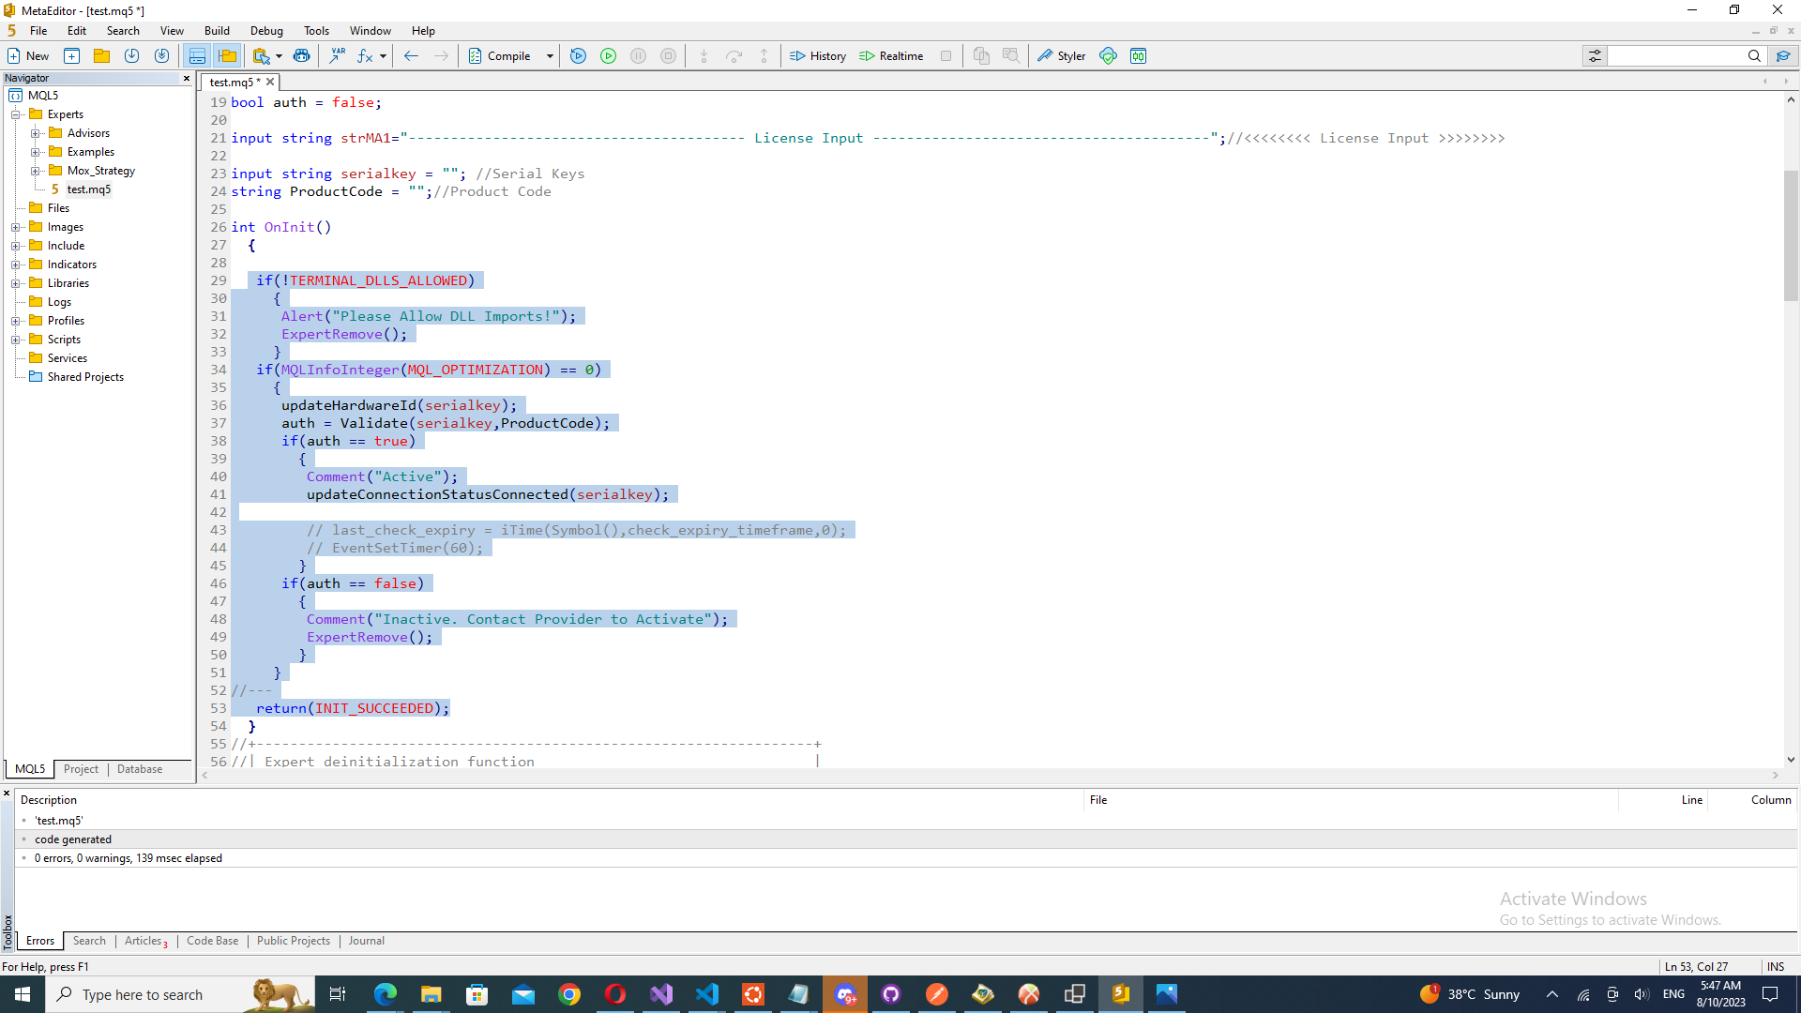
Task: Click the navigate back arrow
Action: [x=411, y=56]
